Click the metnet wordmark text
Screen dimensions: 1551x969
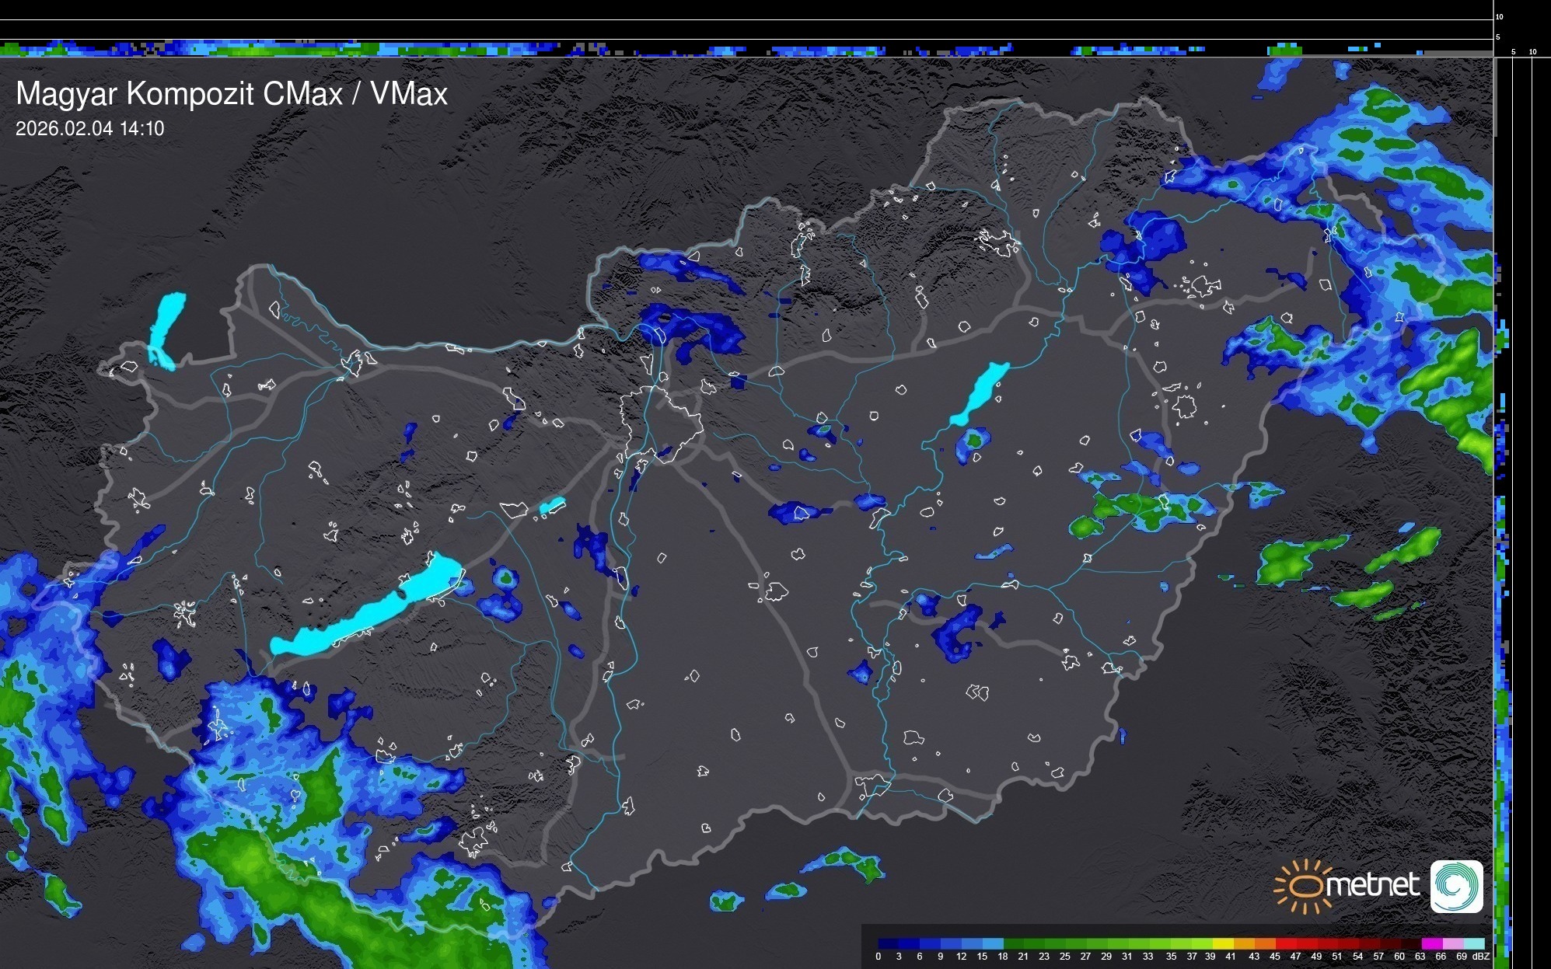(x=1372, y=886)
